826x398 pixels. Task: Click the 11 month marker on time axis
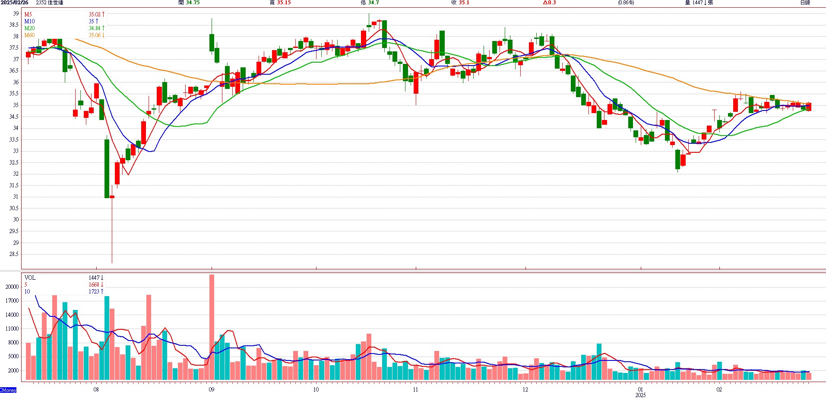415,389
